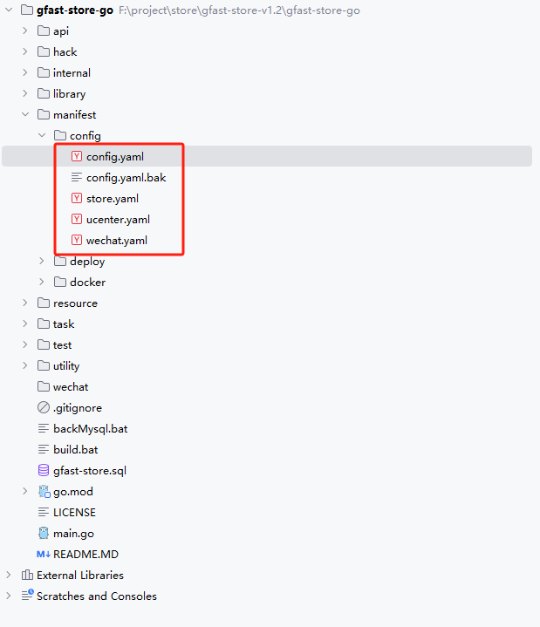
Task: Click the go.mod module icon
Action: coord(44,492)
